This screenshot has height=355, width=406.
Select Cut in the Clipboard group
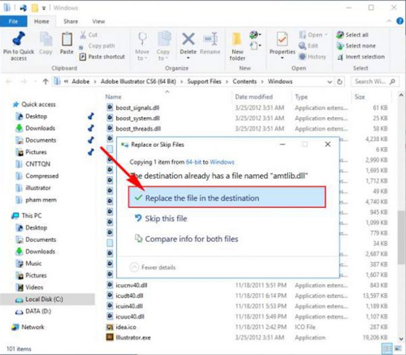coord(89,35)
